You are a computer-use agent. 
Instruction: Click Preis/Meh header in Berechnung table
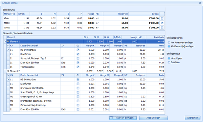116,14
